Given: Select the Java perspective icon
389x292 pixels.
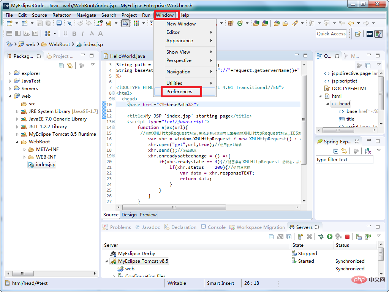Looking at the screenshot, I should tap(379, 34).
